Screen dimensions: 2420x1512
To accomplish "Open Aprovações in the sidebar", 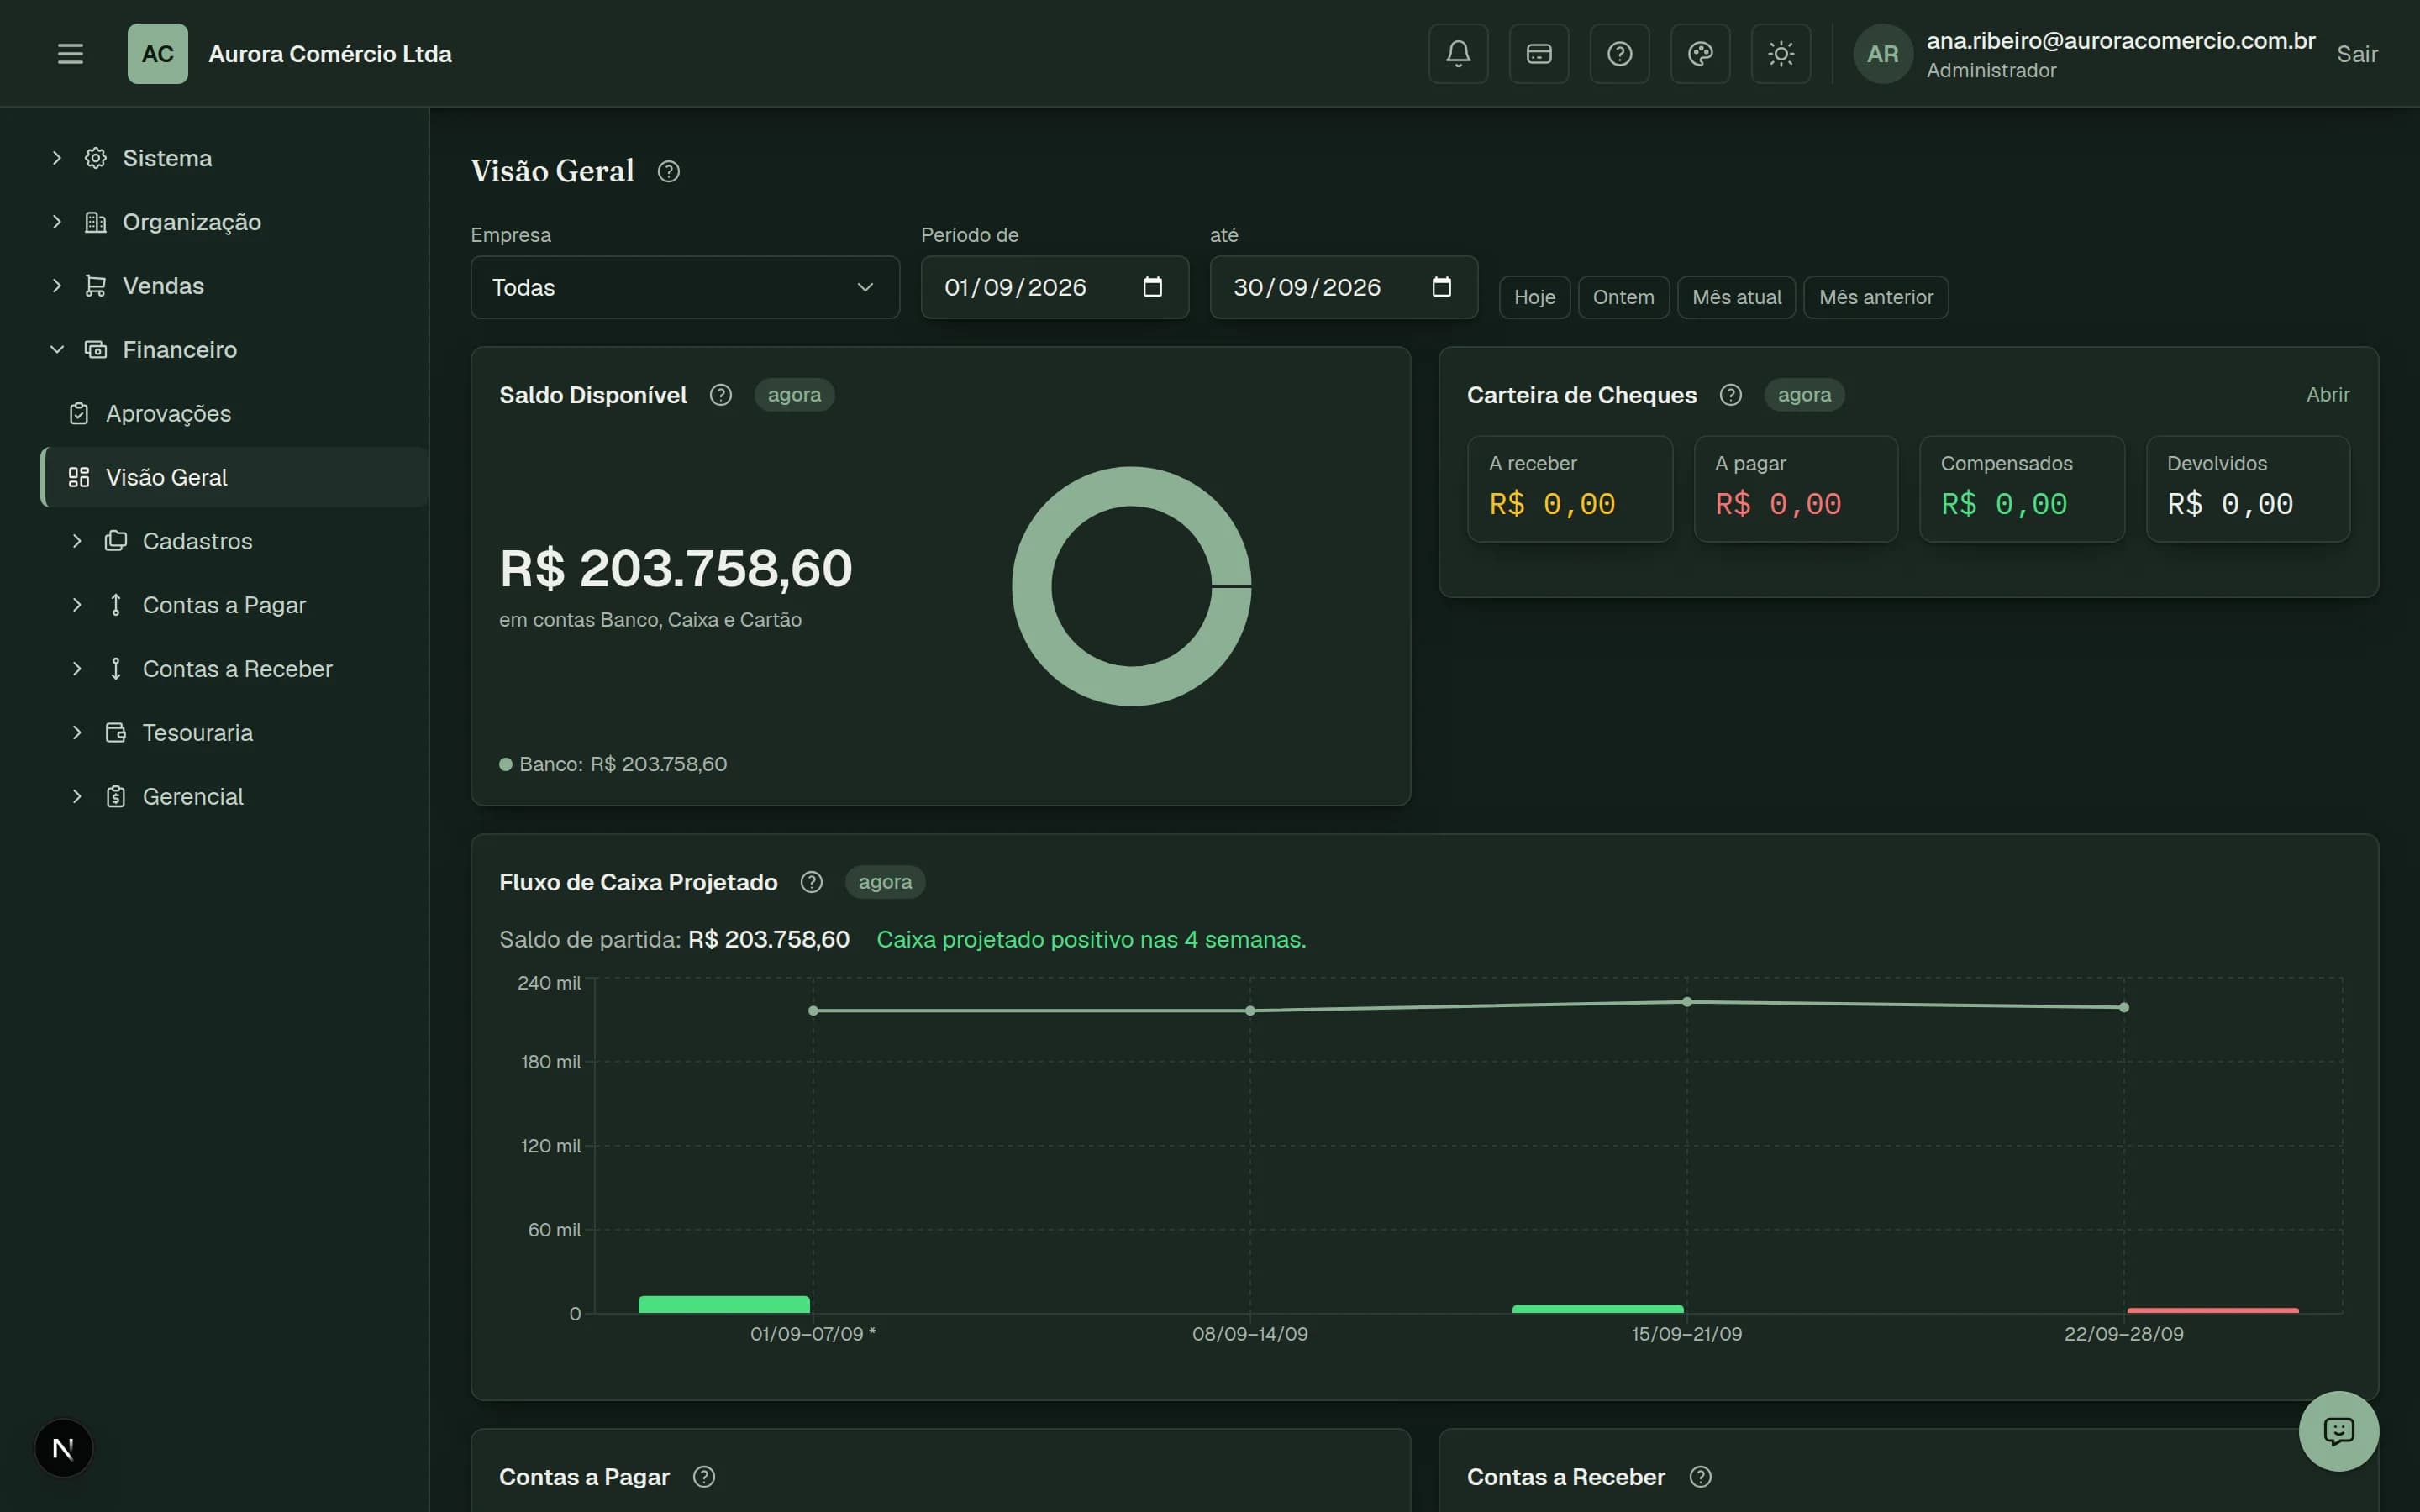I will (235, 414).
